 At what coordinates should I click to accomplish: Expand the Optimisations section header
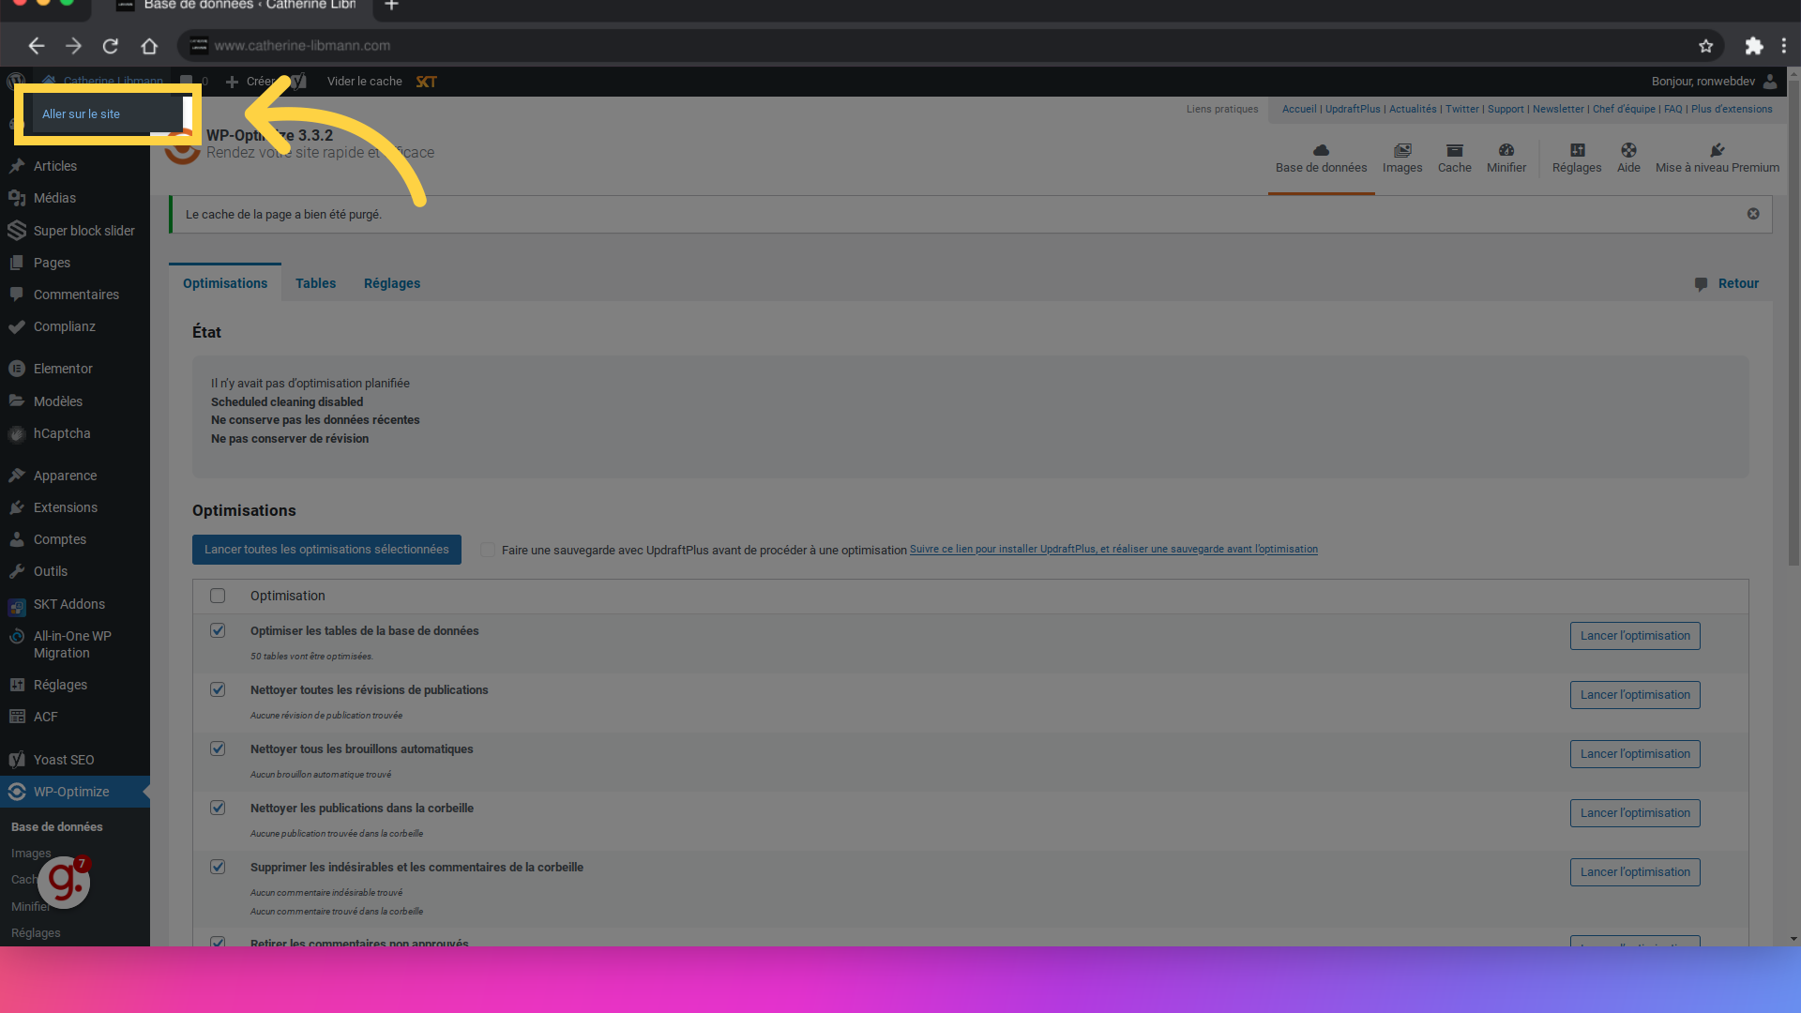point(245,509)
